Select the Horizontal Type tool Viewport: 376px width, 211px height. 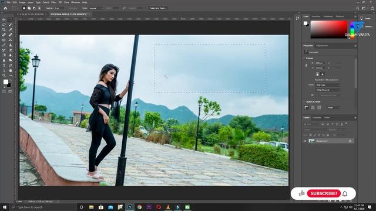[4, 65]
